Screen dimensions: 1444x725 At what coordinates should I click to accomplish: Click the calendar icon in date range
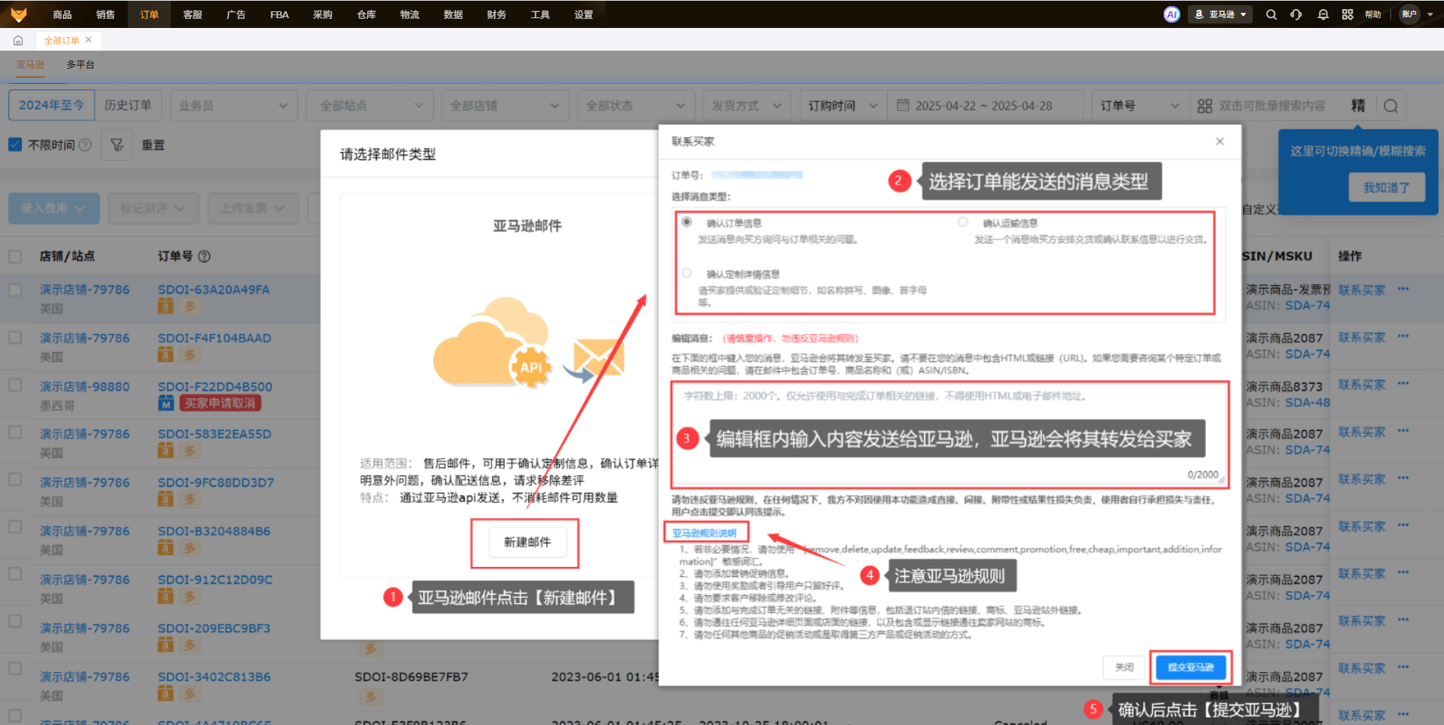pyautogui.click(x=903, y=106)
